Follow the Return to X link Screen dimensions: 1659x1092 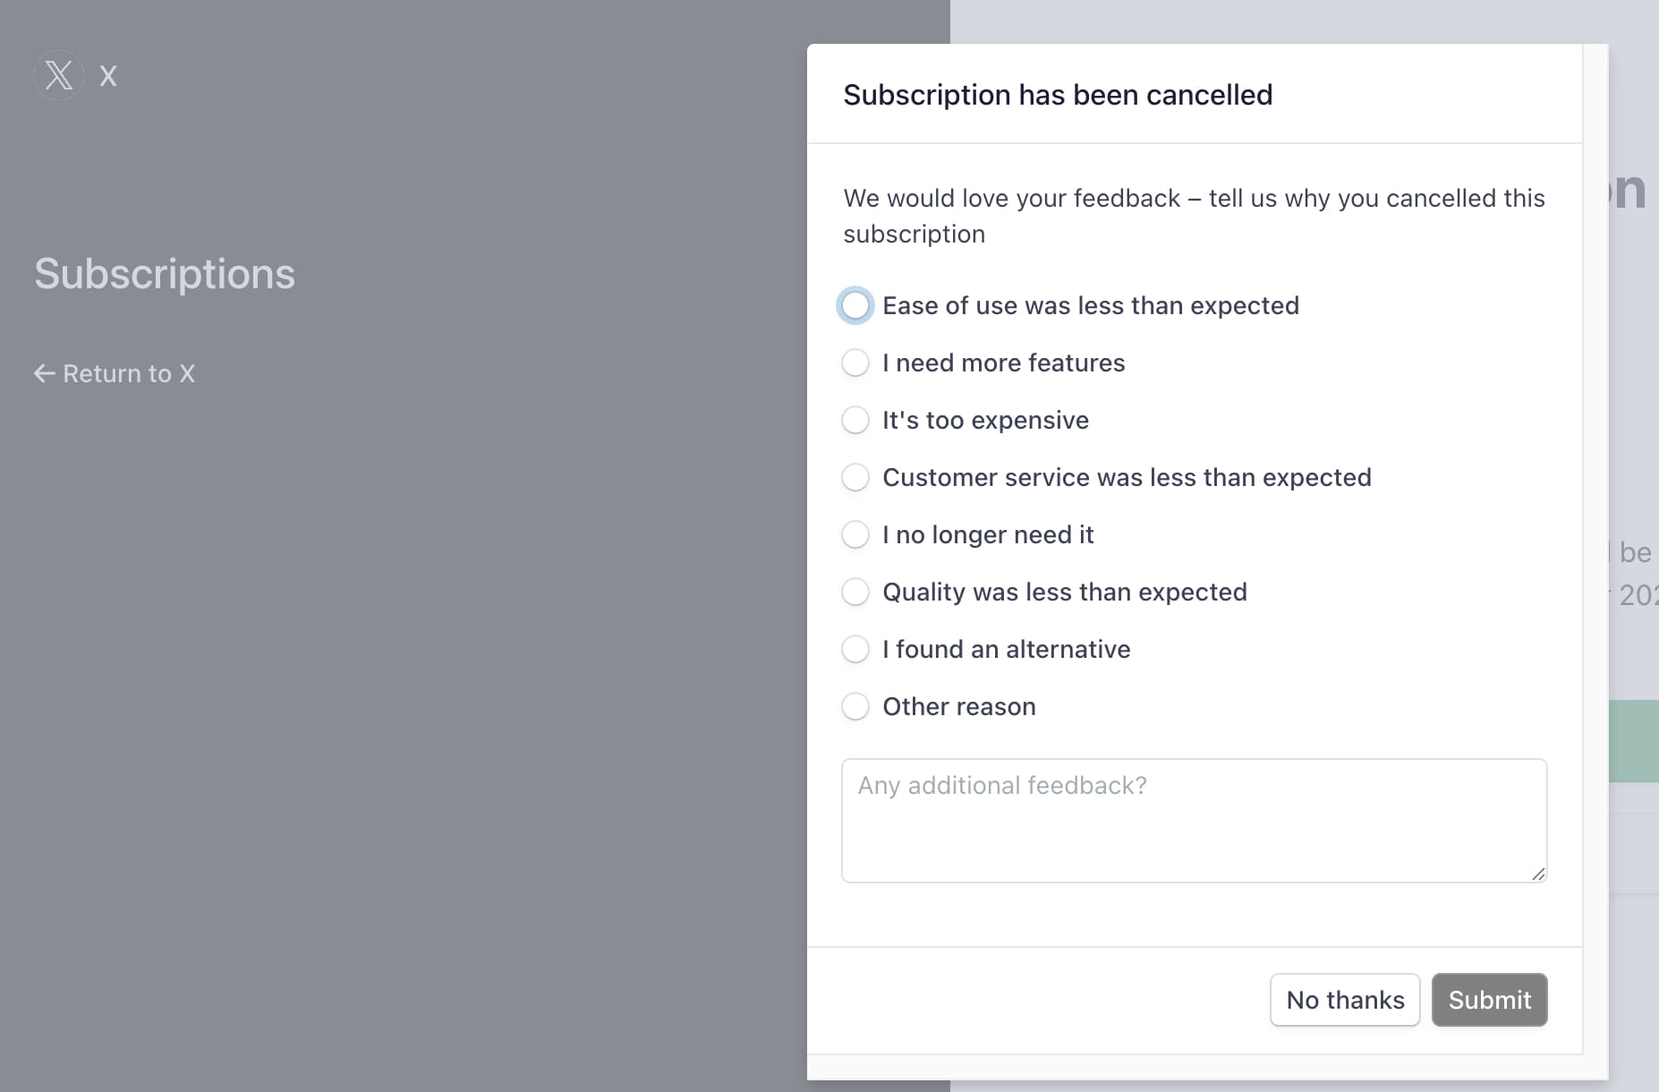coord(128,373)
